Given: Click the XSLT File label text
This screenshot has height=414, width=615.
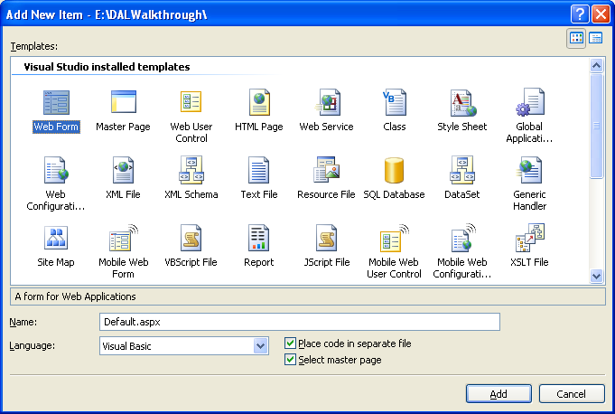Looking at the screenshot, I should pos(529,262).
